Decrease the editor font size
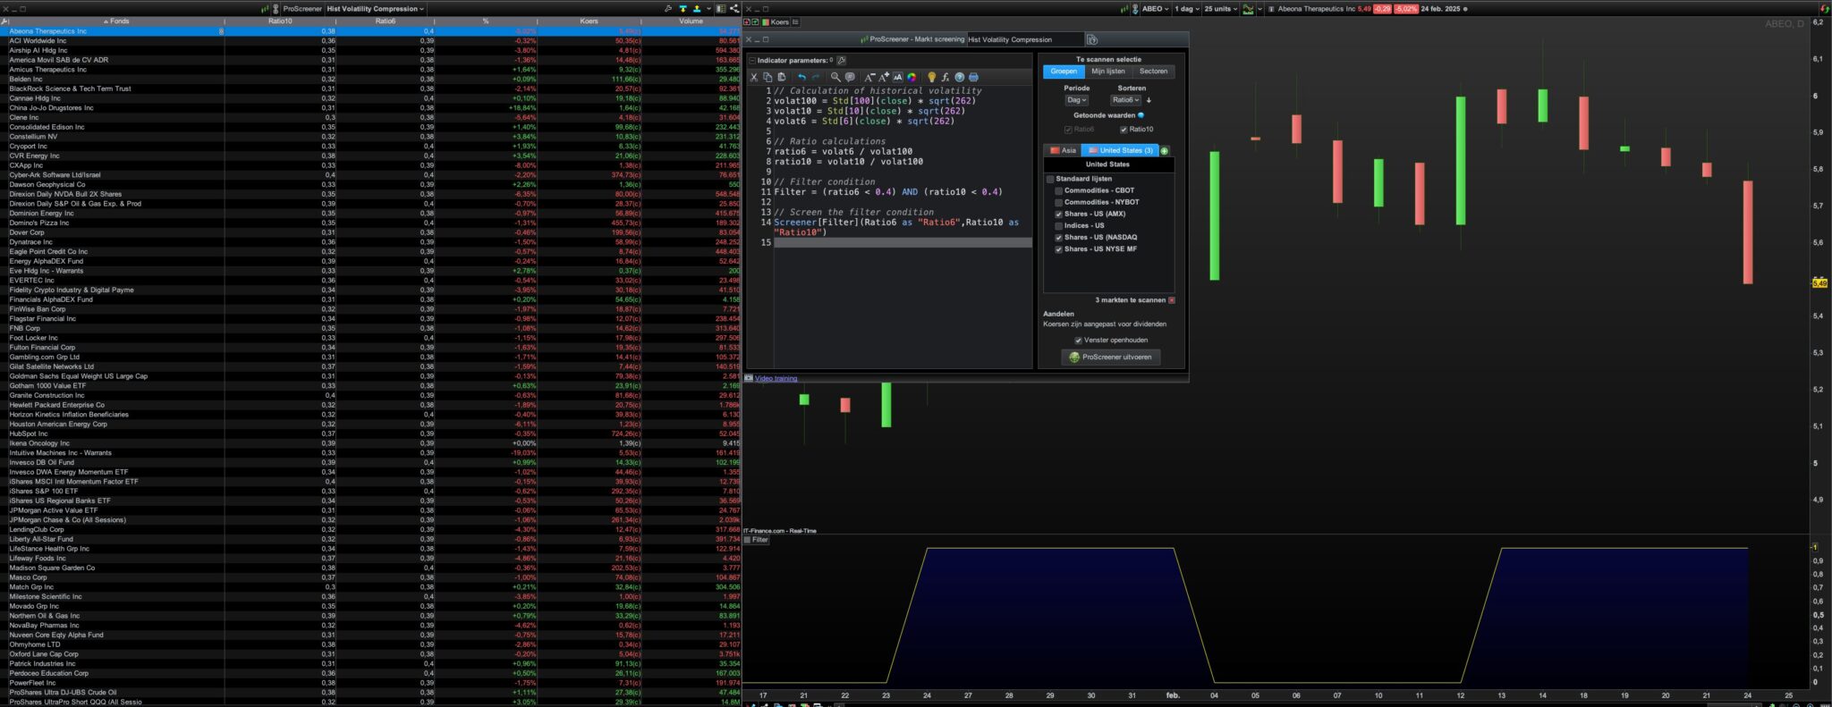 click(869, 78)
